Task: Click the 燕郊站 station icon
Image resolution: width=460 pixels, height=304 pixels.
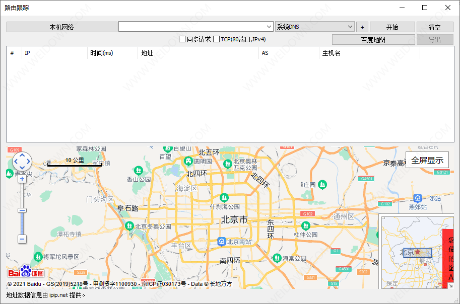Action: coord(418,198)
